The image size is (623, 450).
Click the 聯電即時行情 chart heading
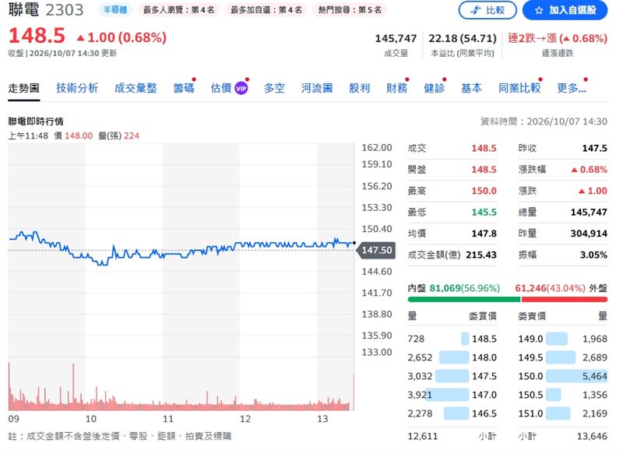[x=36, y=121]
